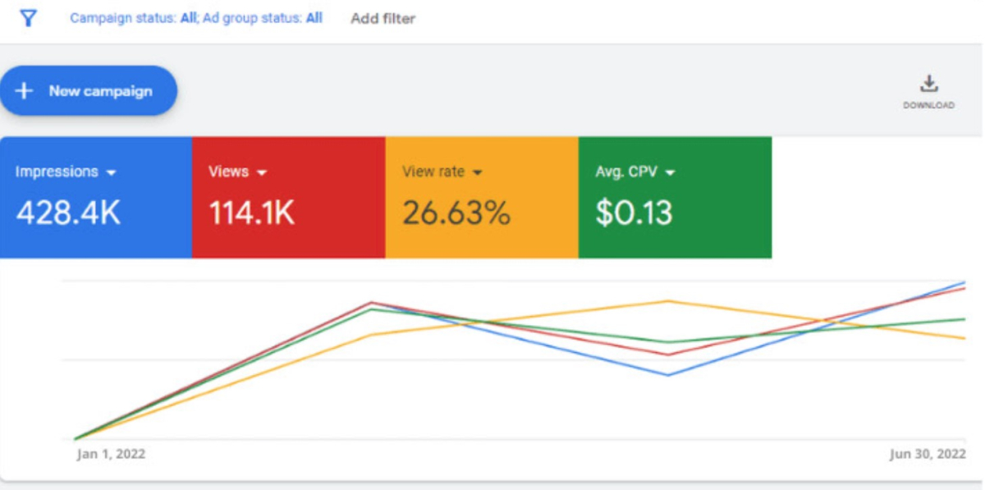Click the yellow View rate line's peak
This screenshot has height=490, width=985.
[x=669, y=301]
